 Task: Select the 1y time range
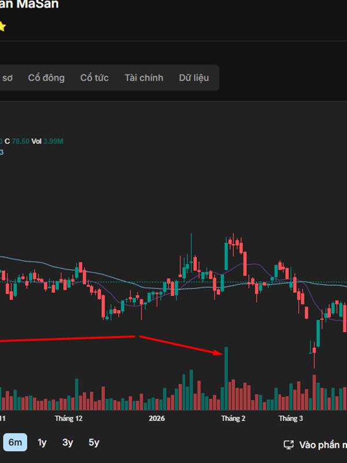(x=42, y=442)
